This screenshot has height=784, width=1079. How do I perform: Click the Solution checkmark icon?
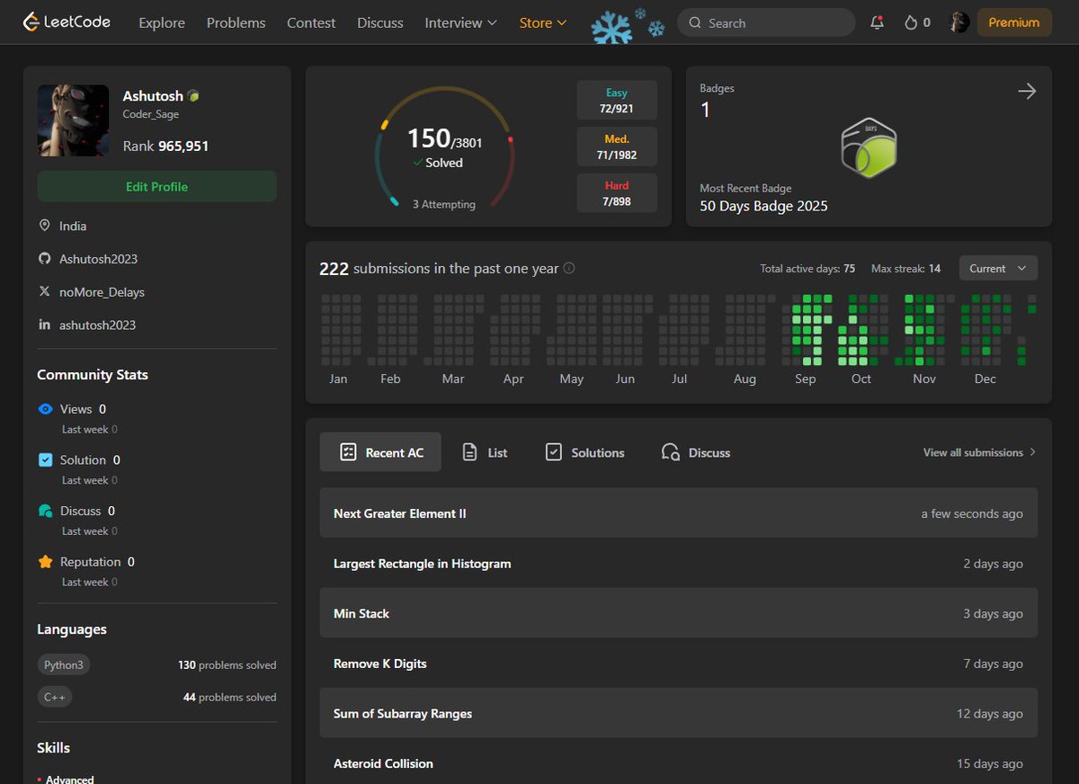(x=46, y=460)
